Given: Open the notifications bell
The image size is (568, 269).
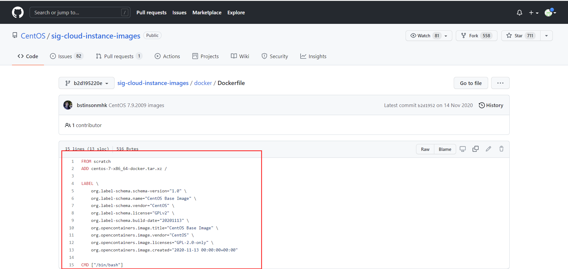Looking at the screenshot, I should [x=520, y=13].
